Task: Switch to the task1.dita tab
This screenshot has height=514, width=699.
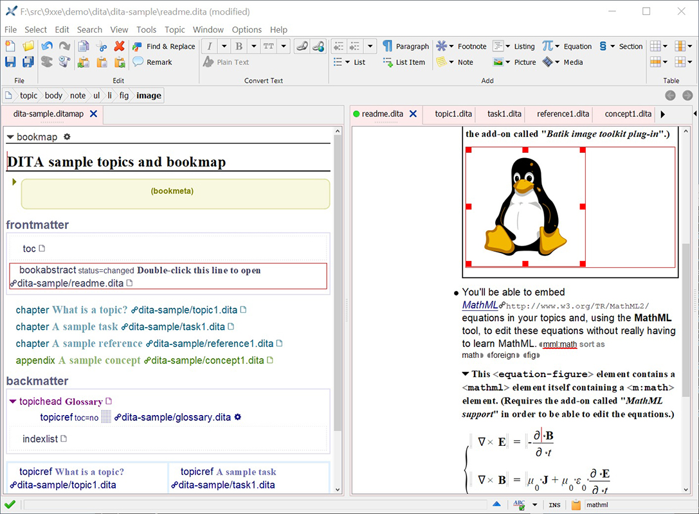Action: coord(504,114)
